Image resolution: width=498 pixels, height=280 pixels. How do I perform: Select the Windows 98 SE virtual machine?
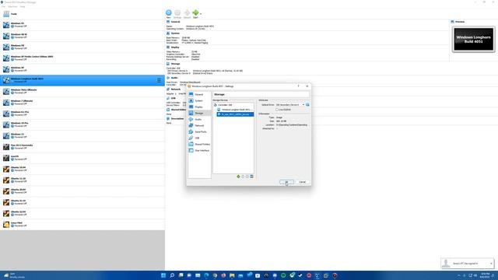click(x=82, y=36)
